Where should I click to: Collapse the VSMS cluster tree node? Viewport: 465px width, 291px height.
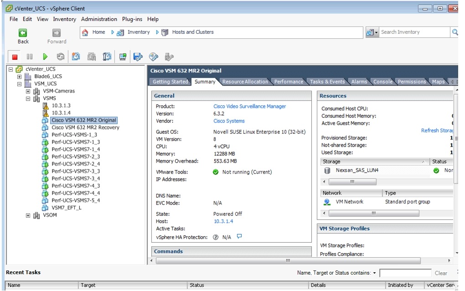28,98
